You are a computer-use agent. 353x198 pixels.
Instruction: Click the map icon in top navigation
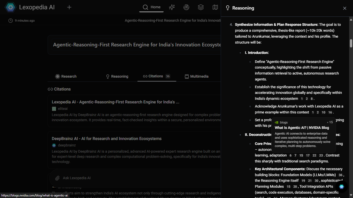pyautogui.click(x=215, y=7)
